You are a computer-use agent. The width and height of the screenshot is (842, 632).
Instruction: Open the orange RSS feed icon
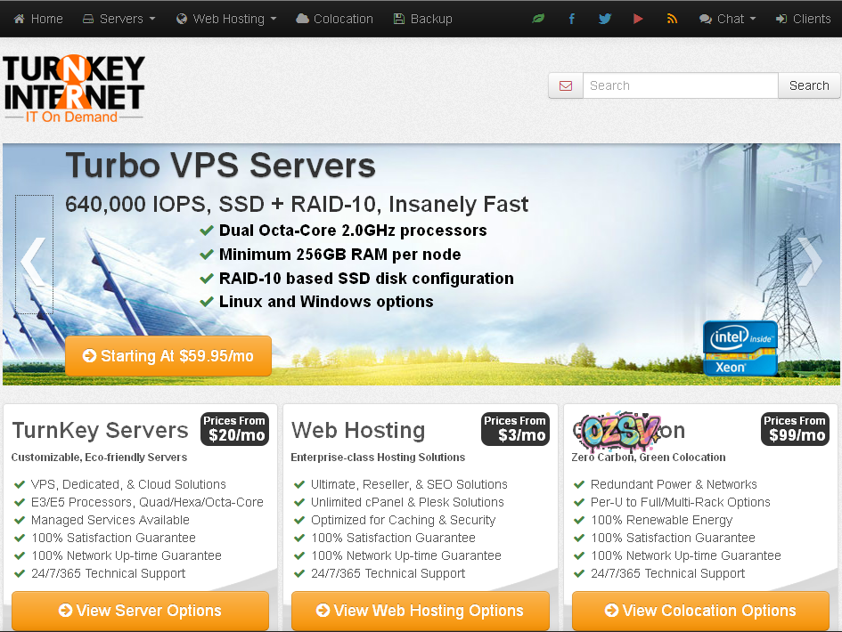pyautogui.click(x=672, y=19)
